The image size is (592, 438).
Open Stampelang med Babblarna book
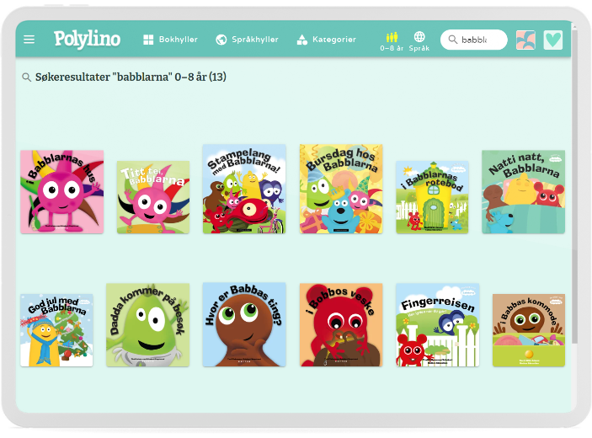tap(244, 189)
